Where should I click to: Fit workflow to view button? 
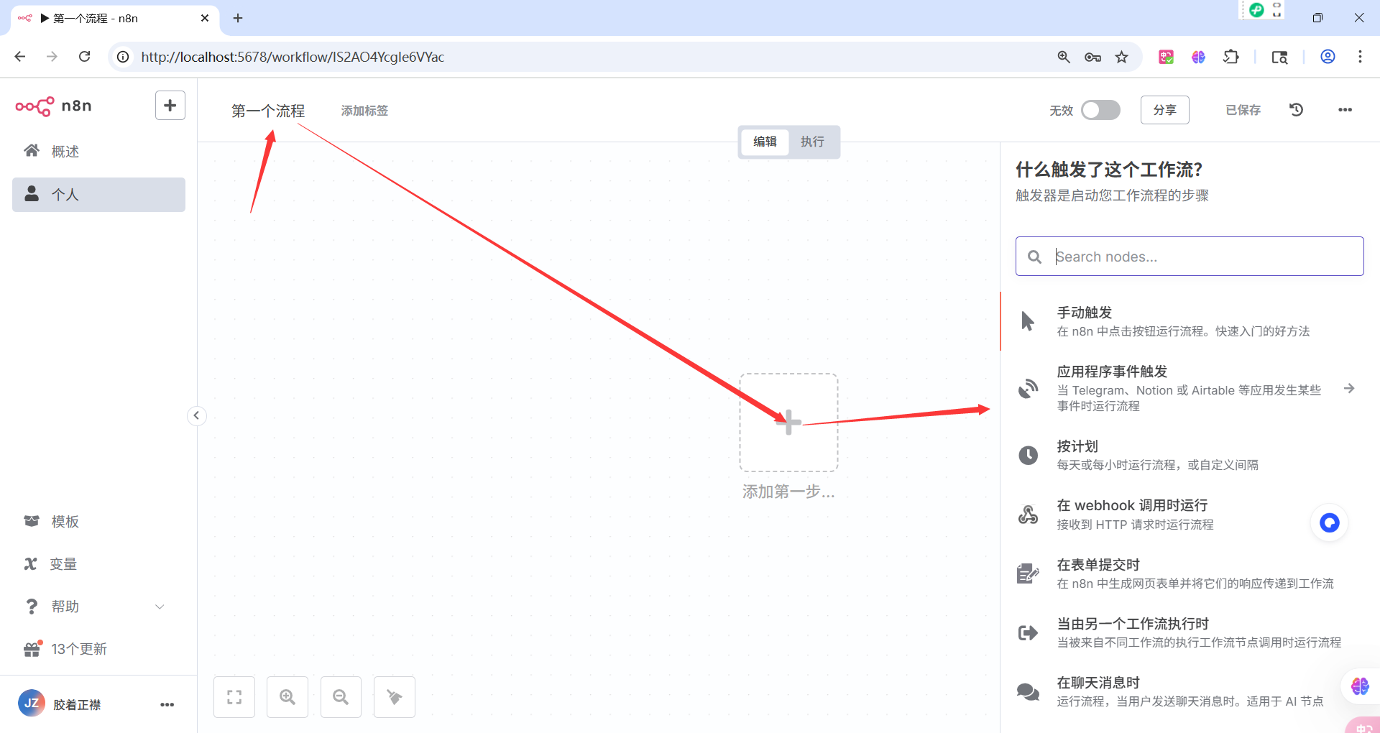pyautogui.click(x=234, y=697)
